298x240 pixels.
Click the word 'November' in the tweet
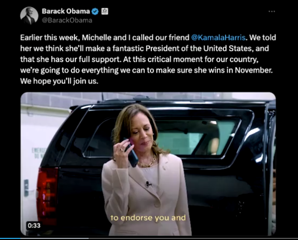pyautogui.click(x=253, y=70)
